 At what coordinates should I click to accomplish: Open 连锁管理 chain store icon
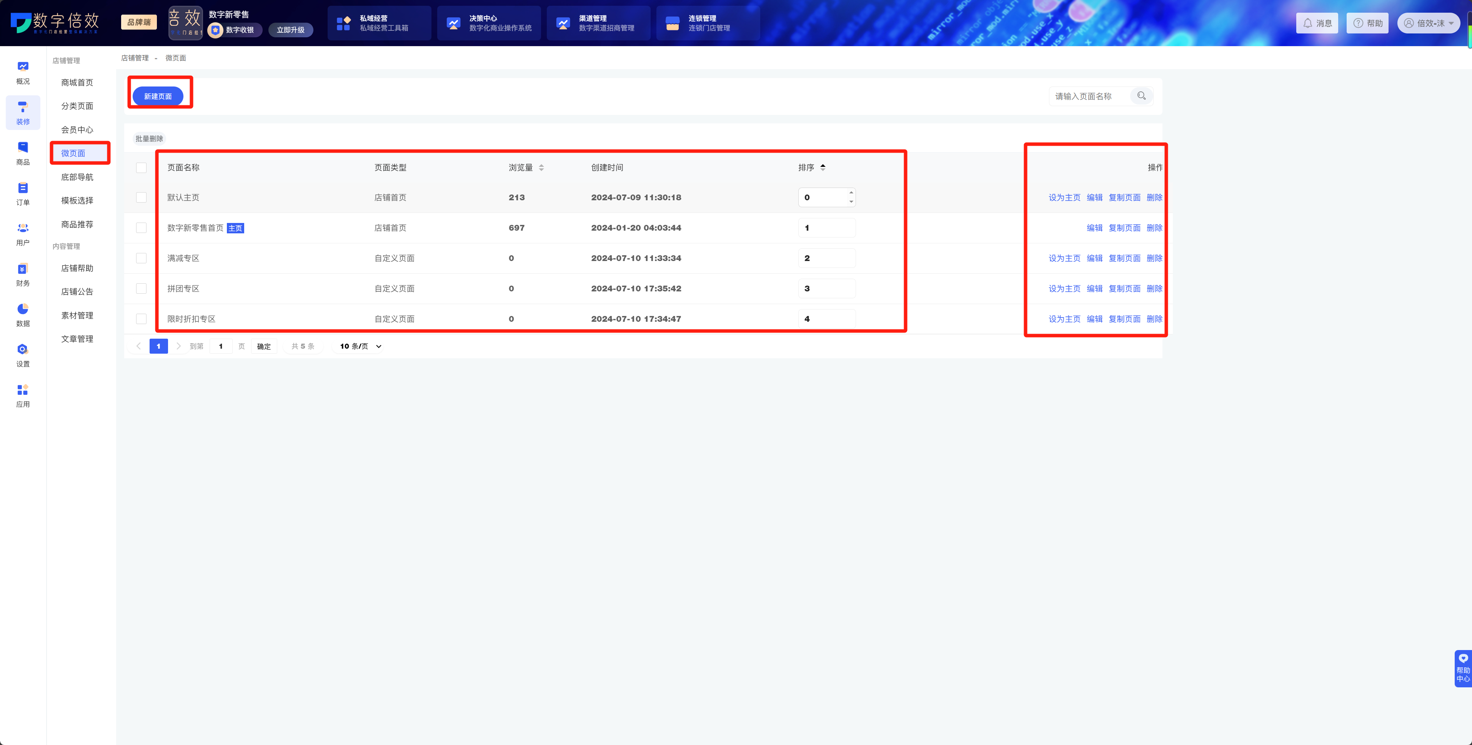pos(673,23)
